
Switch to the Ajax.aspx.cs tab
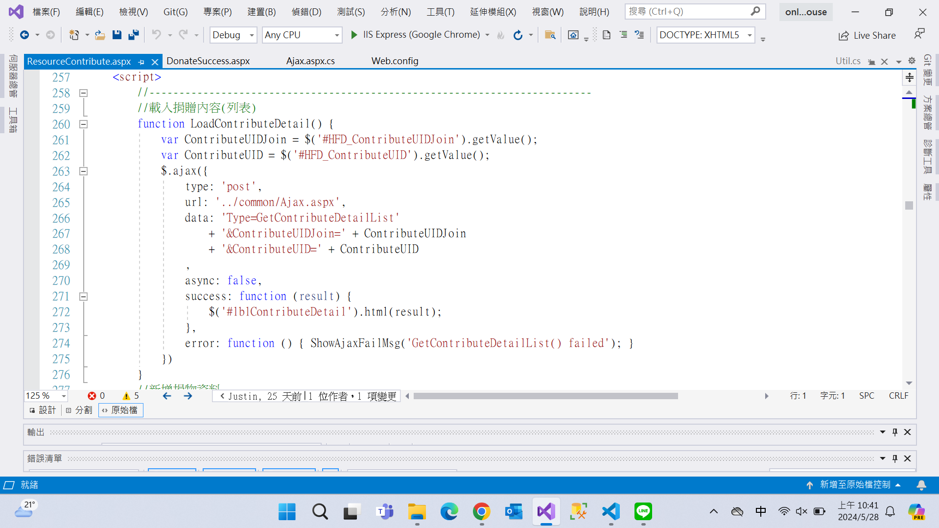coord(310,61)
